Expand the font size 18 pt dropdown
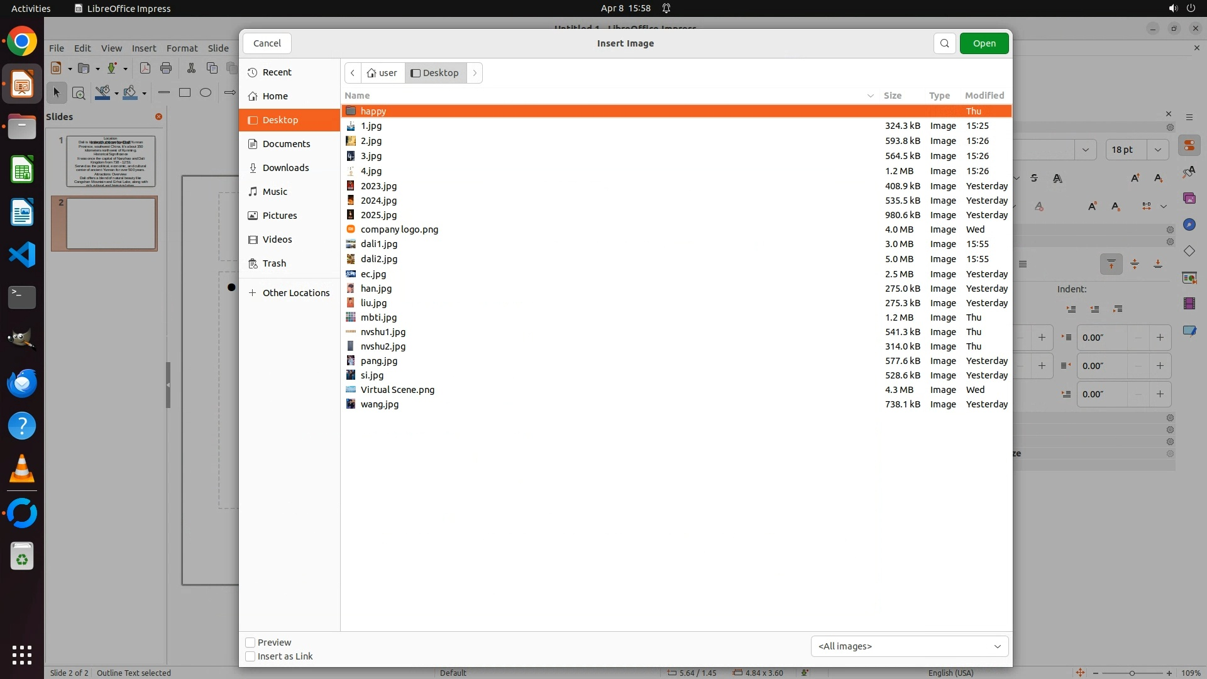1207x679 pixels. pos(1157,150)
